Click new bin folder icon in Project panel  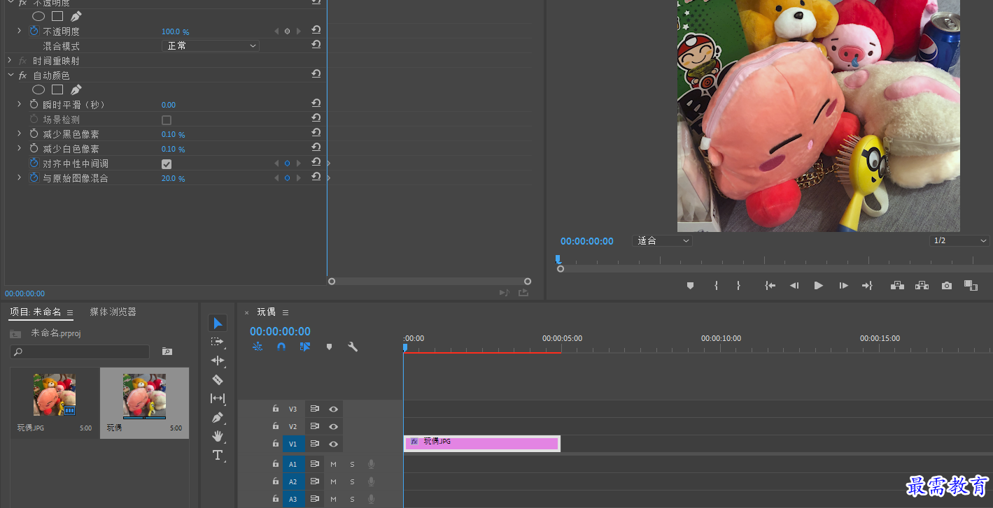(x=167, y=351)
